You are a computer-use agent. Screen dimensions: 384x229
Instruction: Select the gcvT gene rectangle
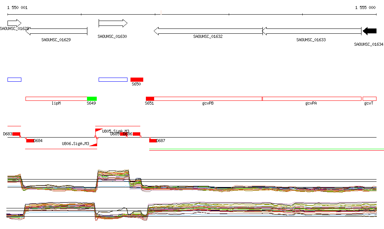[369, 99]
